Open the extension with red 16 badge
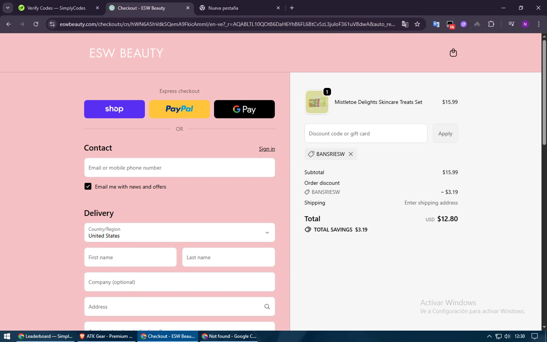Image resolution: width=547 pixels, height=342 pixels. [x=450, y=24]
